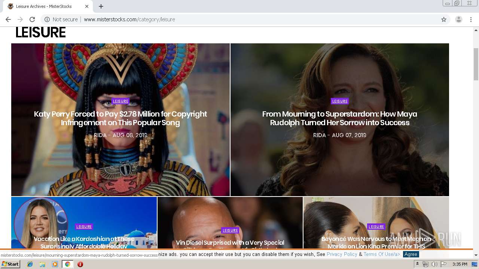Click the Khloé Kardashian circular thumbnail

coord(41,223)
